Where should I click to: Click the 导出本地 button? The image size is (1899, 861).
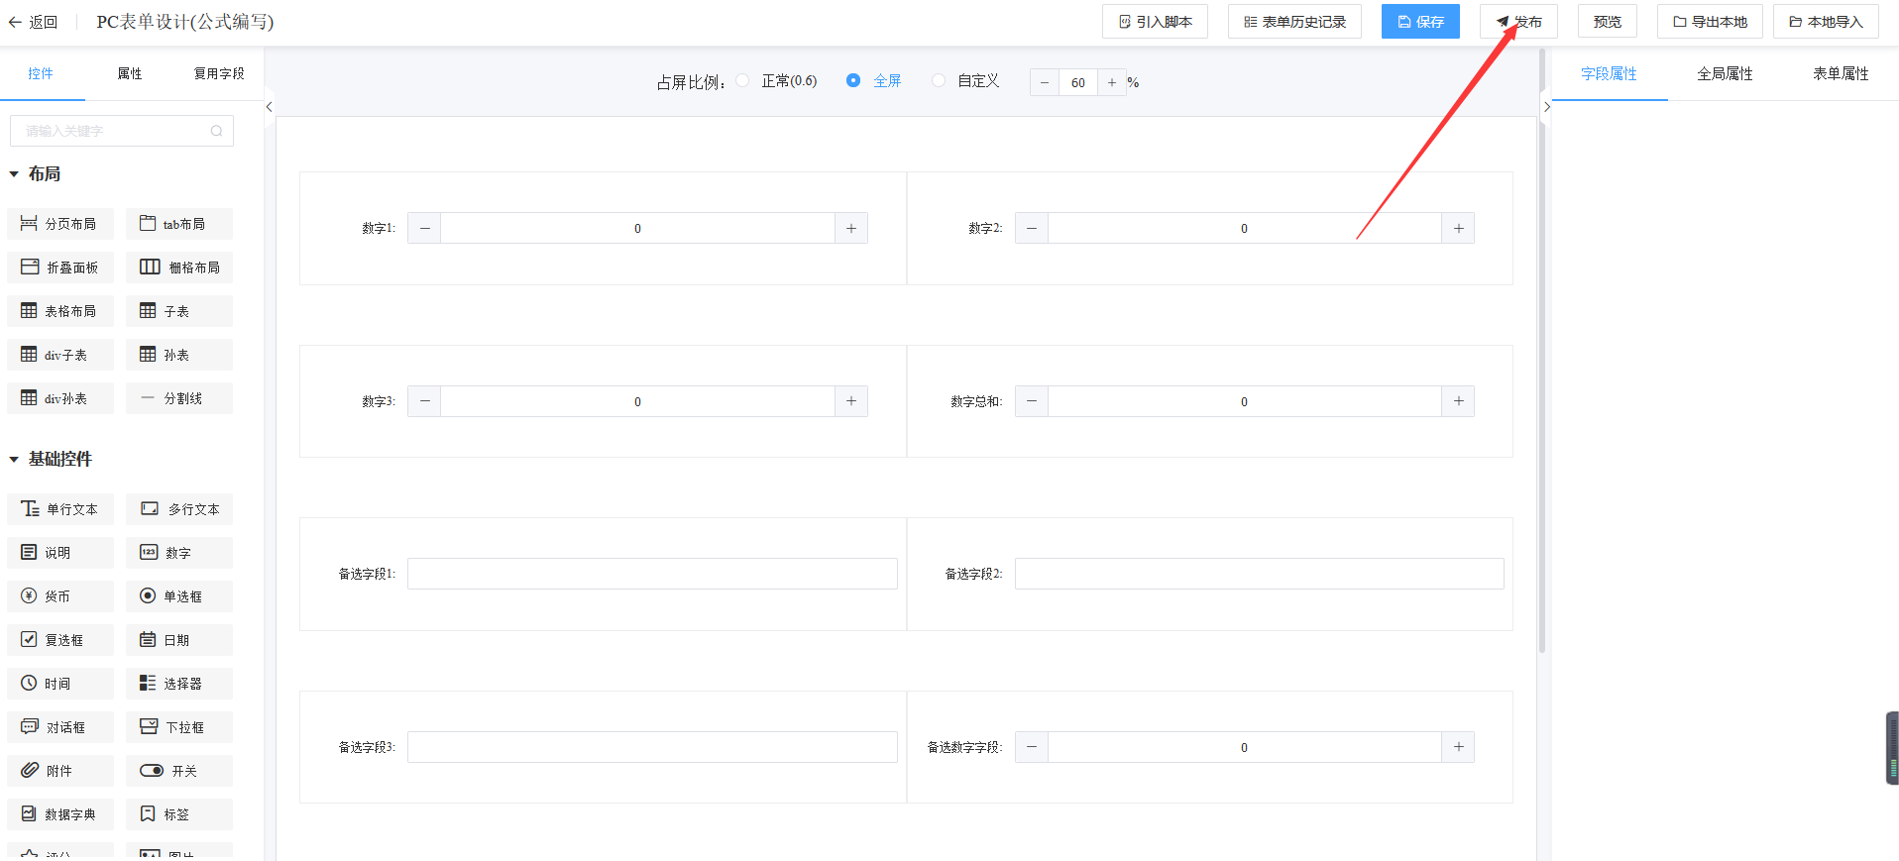click(1710, 22)
